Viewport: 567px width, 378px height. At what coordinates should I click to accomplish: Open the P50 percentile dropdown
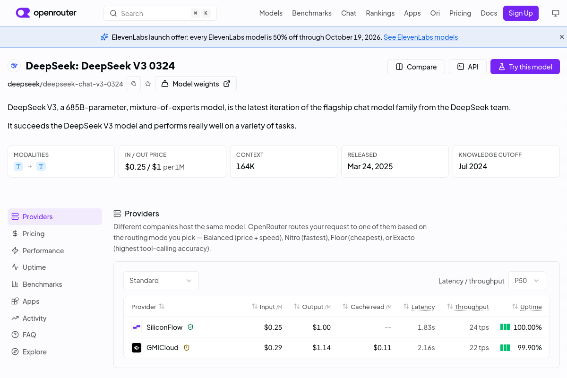(527, 281)
